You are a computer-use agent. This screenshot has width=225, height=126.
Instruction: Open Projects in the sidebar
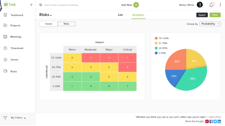pos(15,26)
